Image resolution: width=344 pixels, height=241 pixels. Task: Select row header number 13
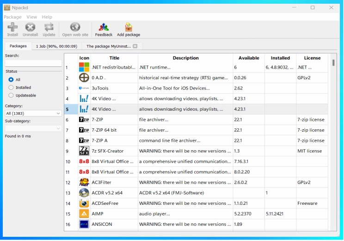(71, 193)
